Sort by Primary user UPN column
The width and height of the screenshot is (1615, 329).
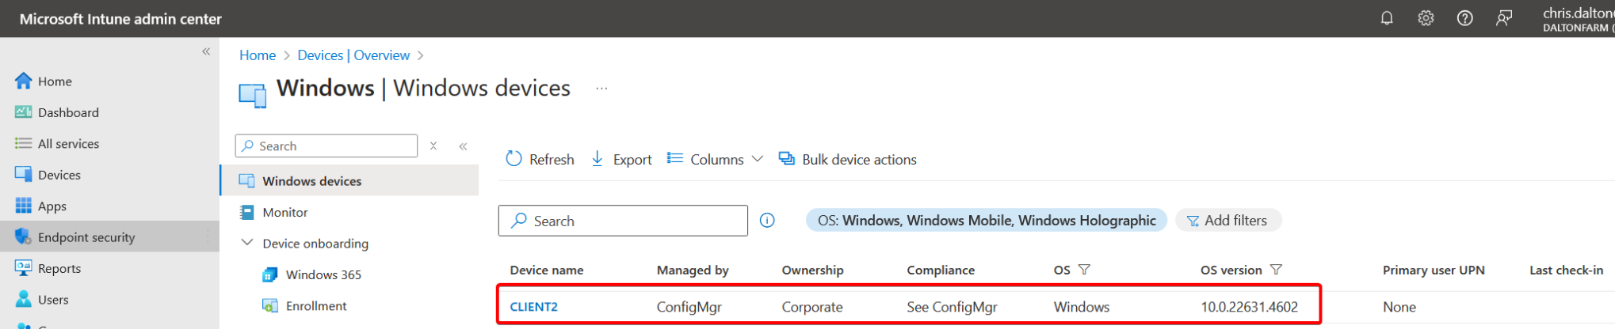click(x=1434, y=270)
